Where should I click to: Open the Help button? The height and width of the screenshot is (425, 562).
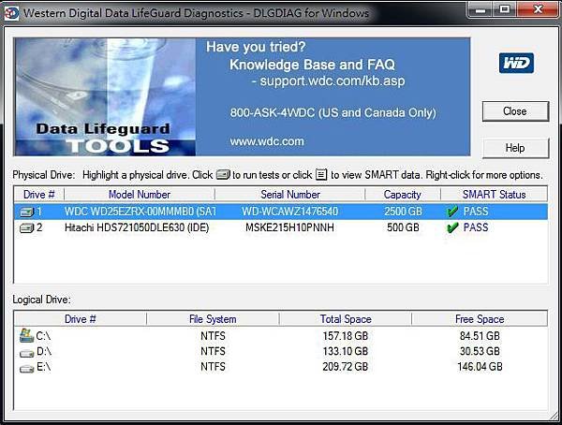click(515, 148)
